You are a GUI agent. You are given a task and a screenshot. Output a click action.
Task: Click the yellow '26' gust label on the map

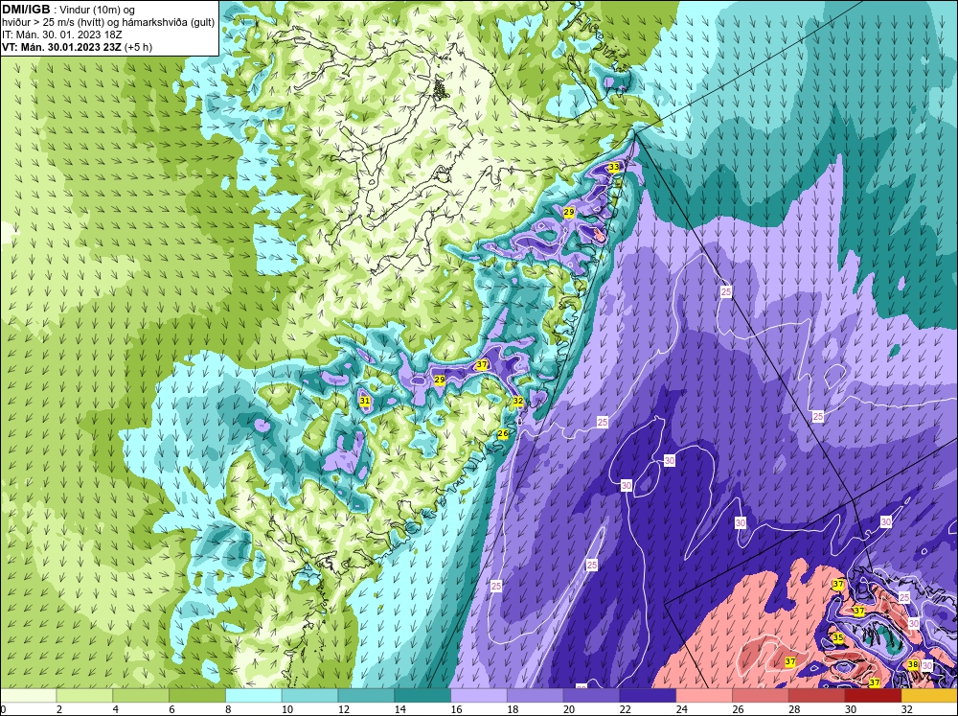click(x=503, y=433)
